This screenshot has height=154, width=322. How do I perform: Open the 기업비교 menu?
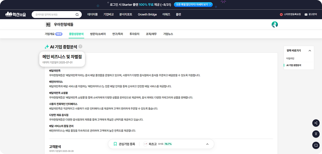[x=108, y=14]
